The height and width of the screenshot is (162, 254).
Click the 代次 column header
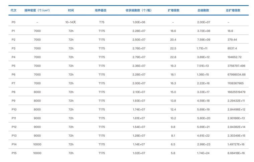click(x=14, y=10)
